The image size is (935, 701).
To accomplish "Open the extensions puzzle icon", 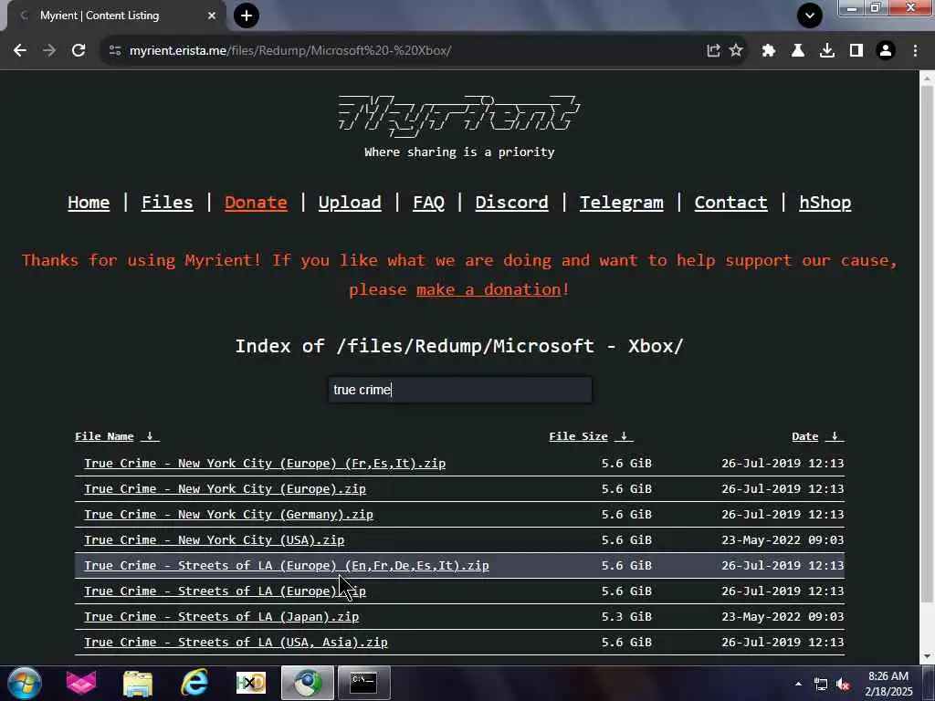I will pyautogui.click(x=769, y=51).
